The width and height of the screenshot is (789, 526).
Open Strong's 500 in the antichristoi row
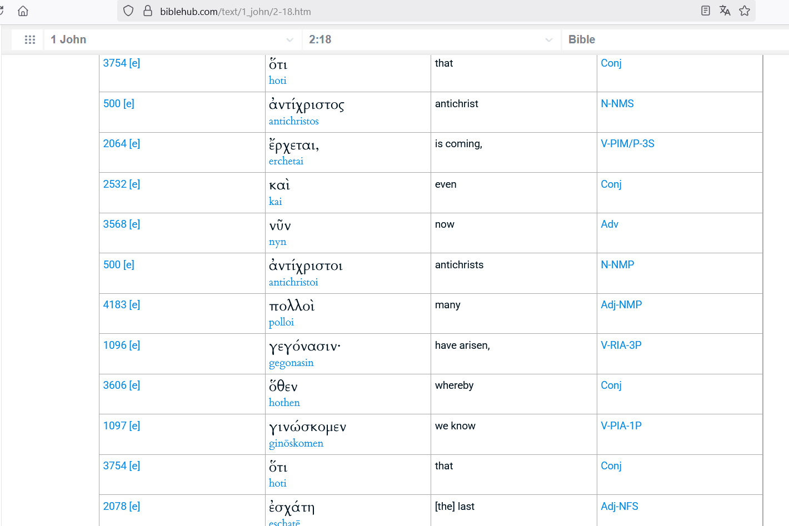pyautogui.click(x=112, y=265)
